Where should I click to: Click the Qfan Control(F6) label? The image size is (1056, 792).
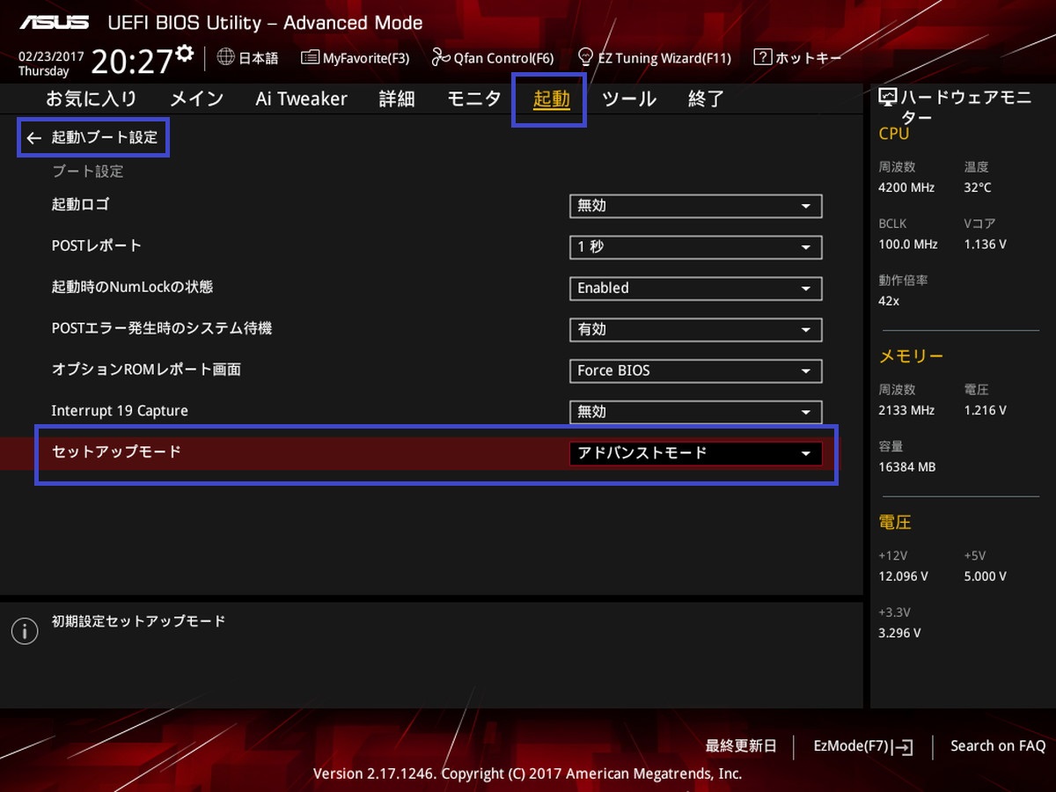point(504,58)
